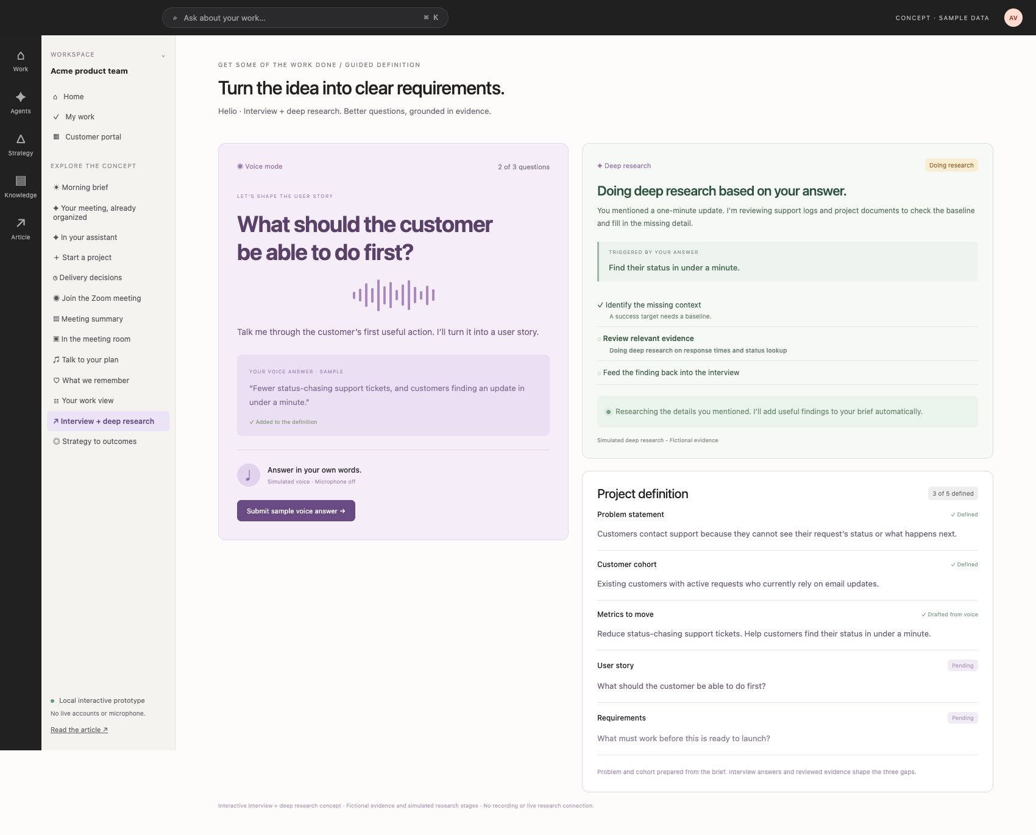This screenshot has width=1036, height=835.
Task: Click the Problem statement heading
Action: 631,515
